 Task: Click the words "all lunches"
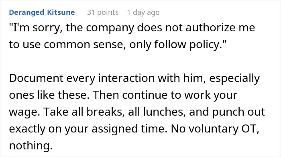click(157, 112)
